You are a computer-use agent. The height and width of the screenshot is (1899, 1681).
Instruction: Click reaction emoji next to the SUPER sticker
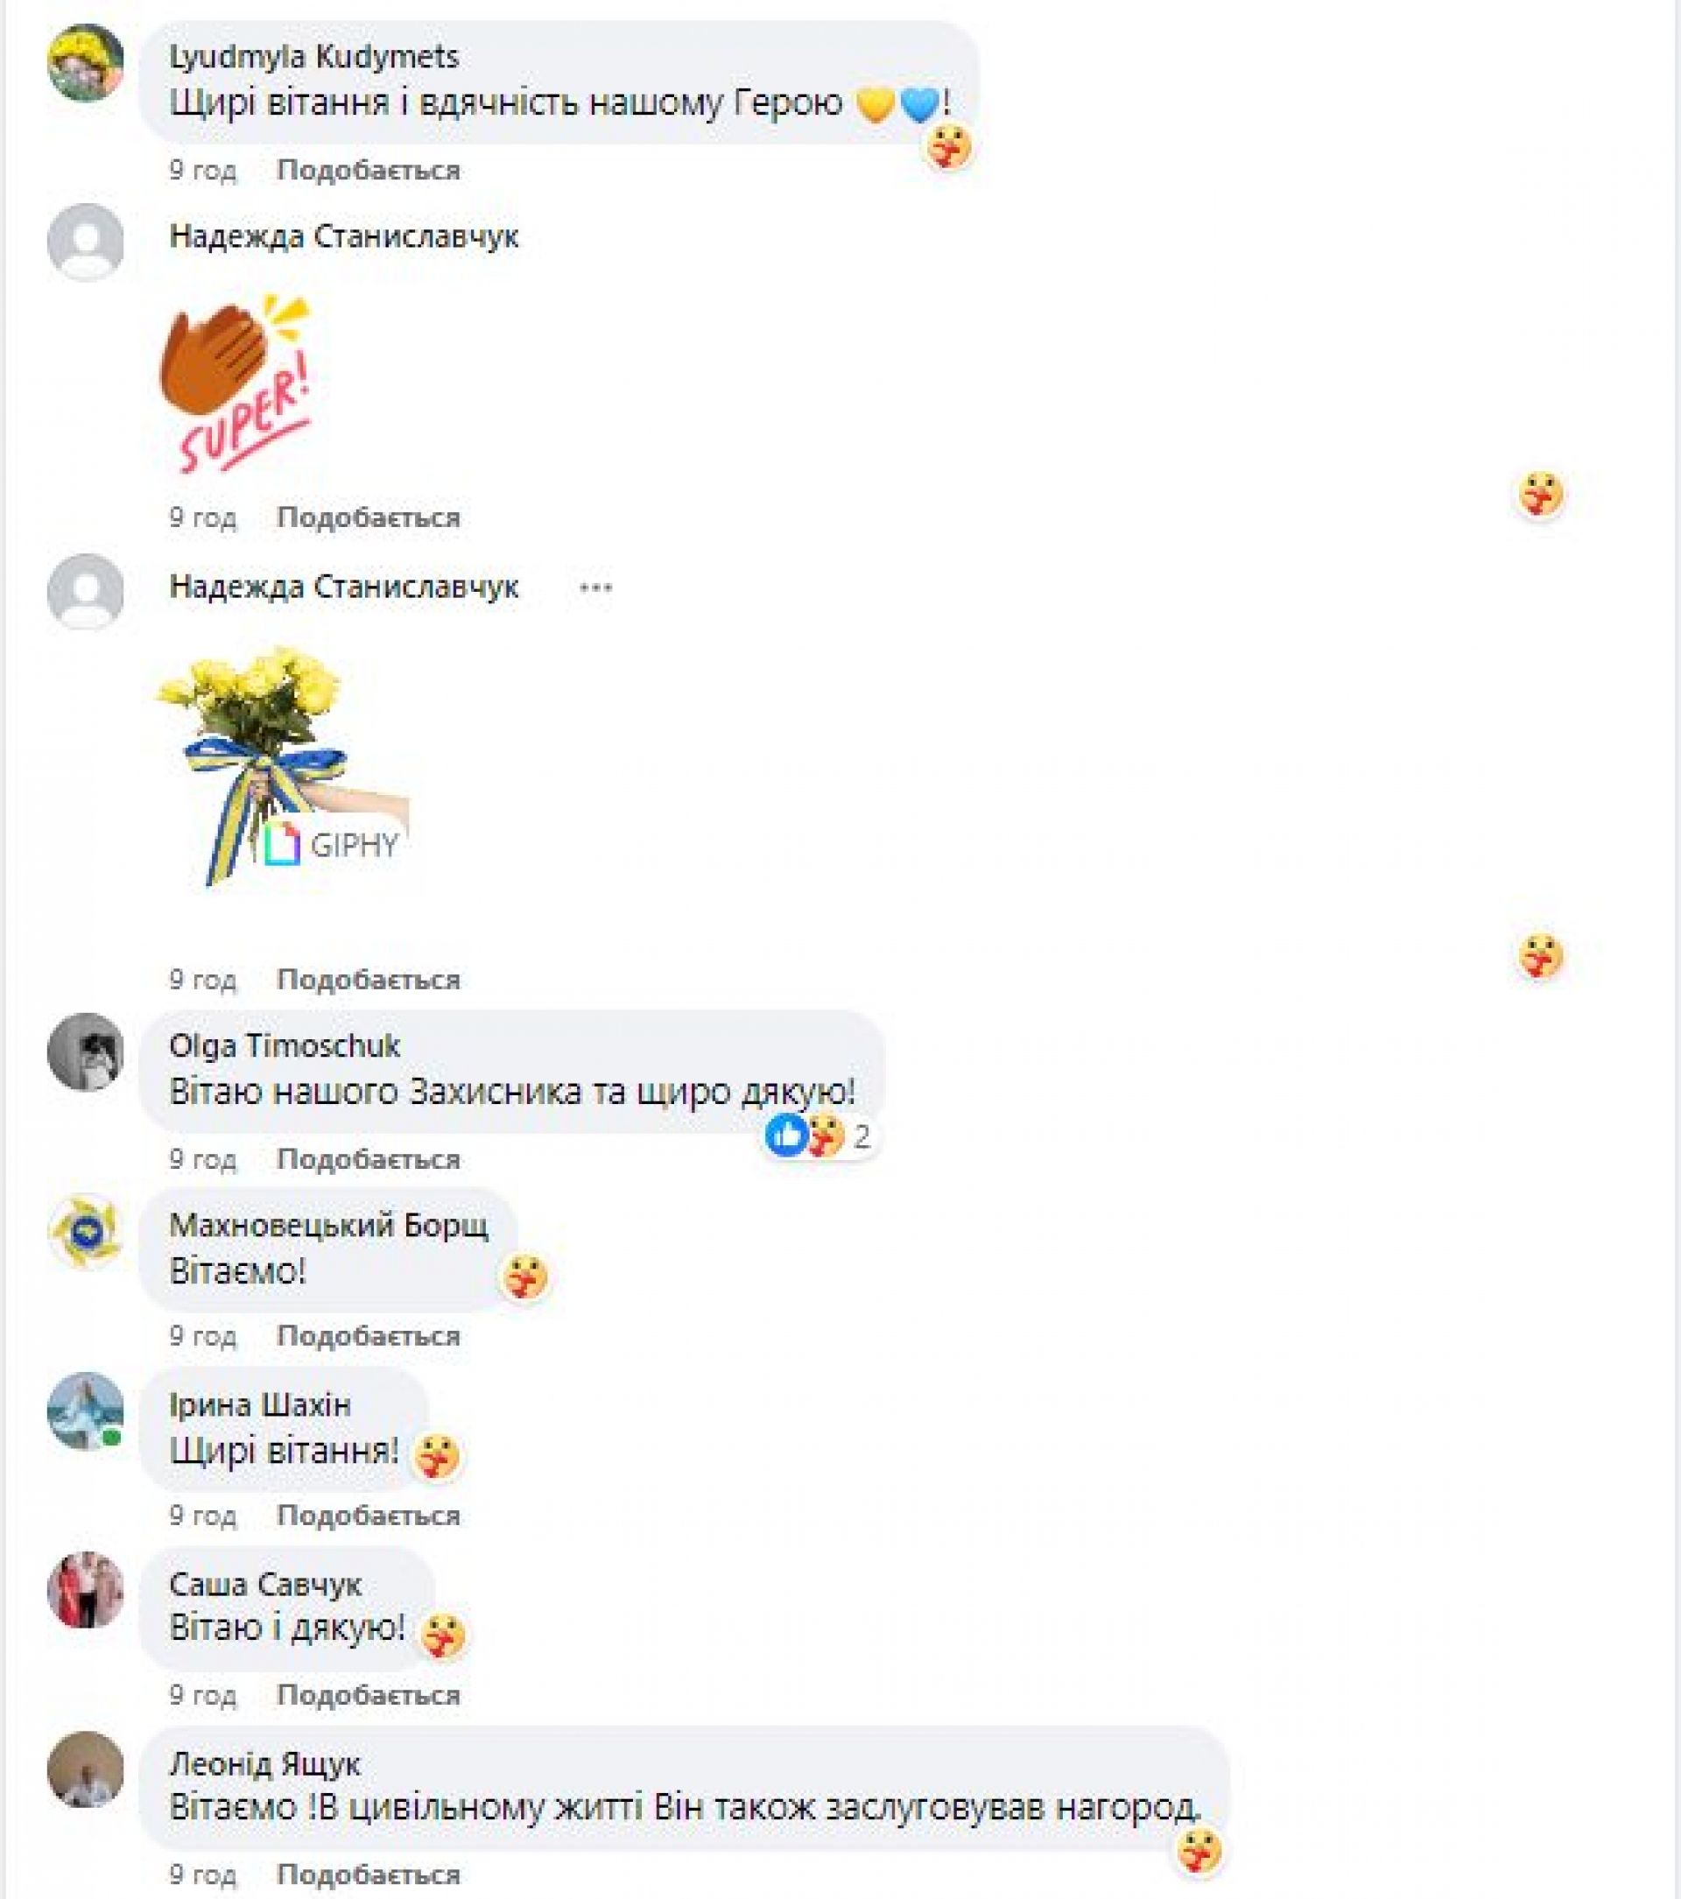point(1541,493)
